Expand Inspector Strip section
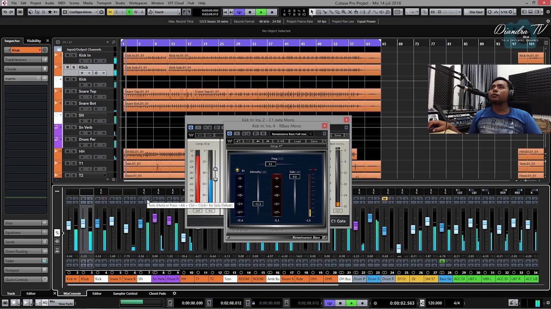The image size is (551, 309). (26, 223)
